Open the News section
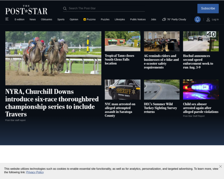 [33, 20]
